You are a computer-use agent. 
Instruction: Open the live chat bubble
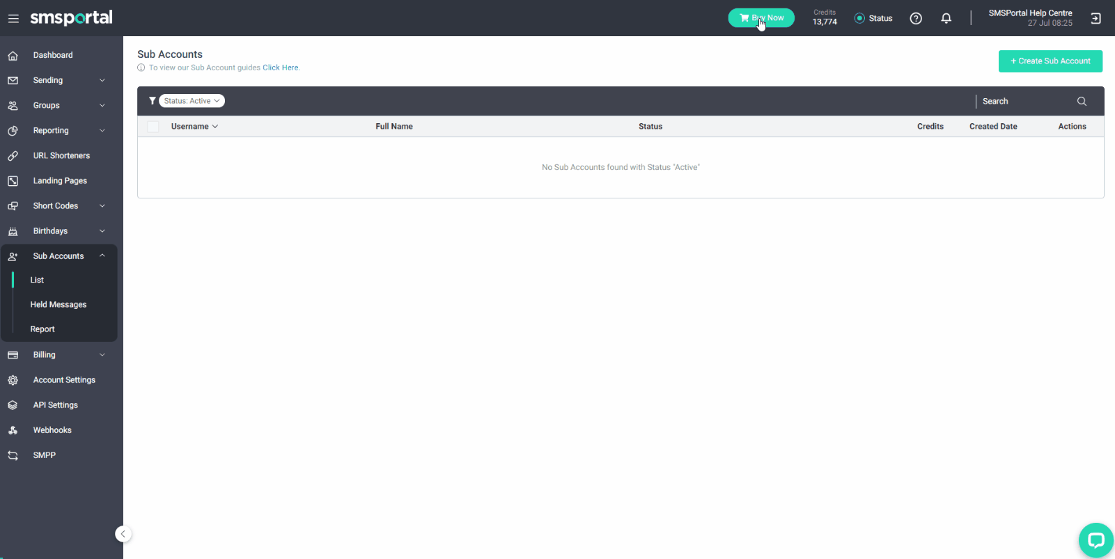coord(1096,540)
